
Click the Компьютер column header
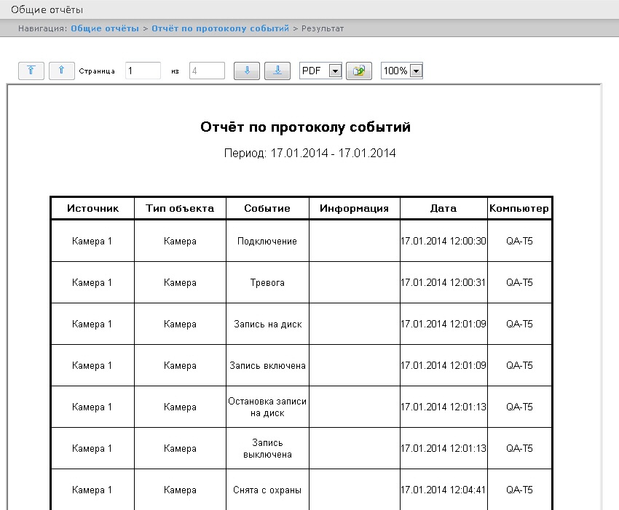[519, 208]
